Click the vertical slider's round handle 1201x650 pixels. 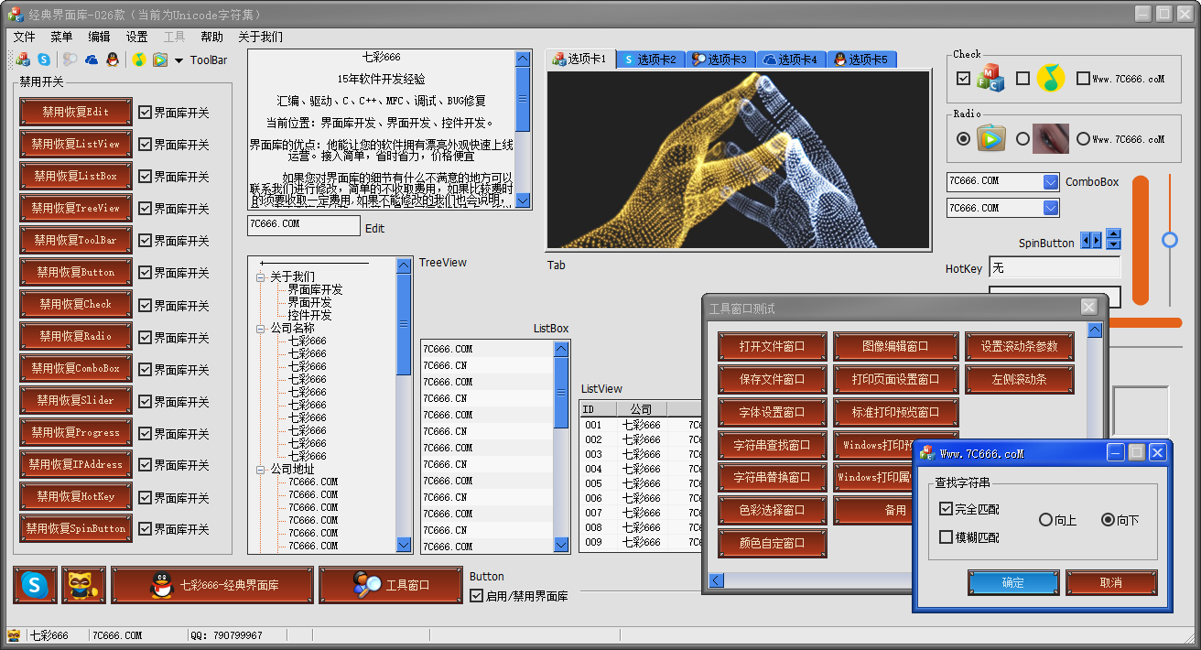click(1169, 240)
